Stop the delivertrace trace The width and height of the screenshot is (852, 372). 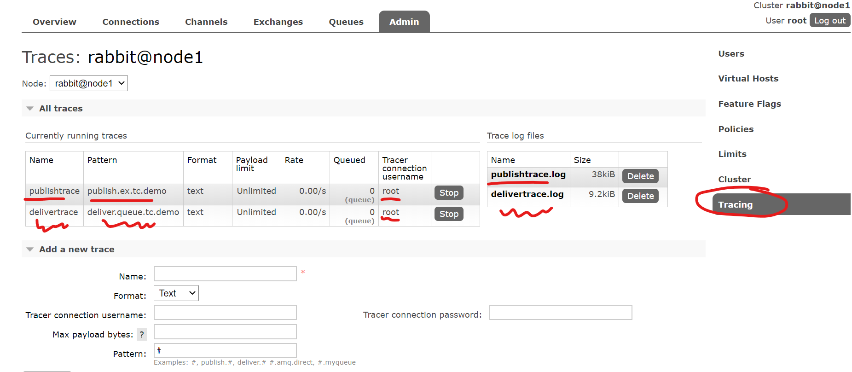[x=449, y=214]
